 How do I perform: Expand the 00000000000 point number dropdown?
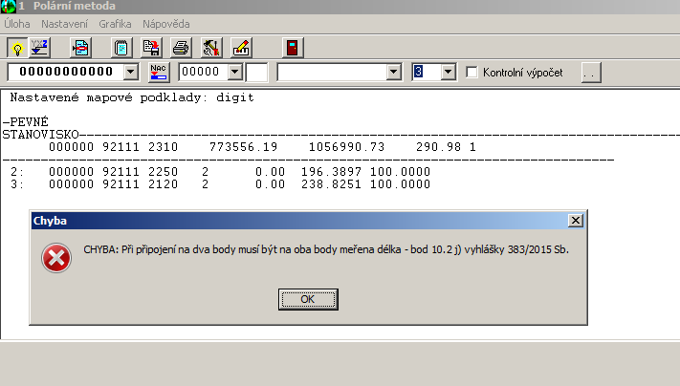131,73
